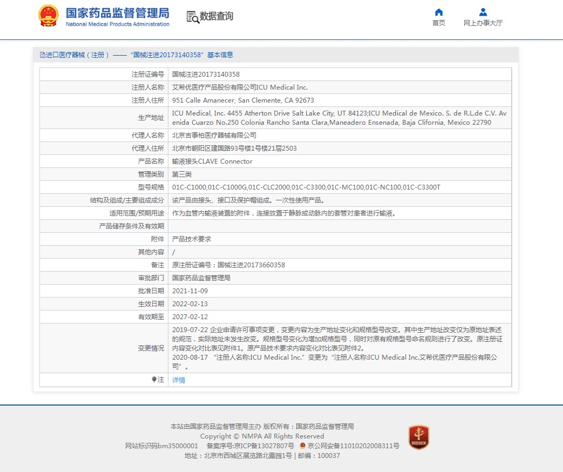563x472 pixels.
Task: Click the 有效期至 row label
Action: 151,317
